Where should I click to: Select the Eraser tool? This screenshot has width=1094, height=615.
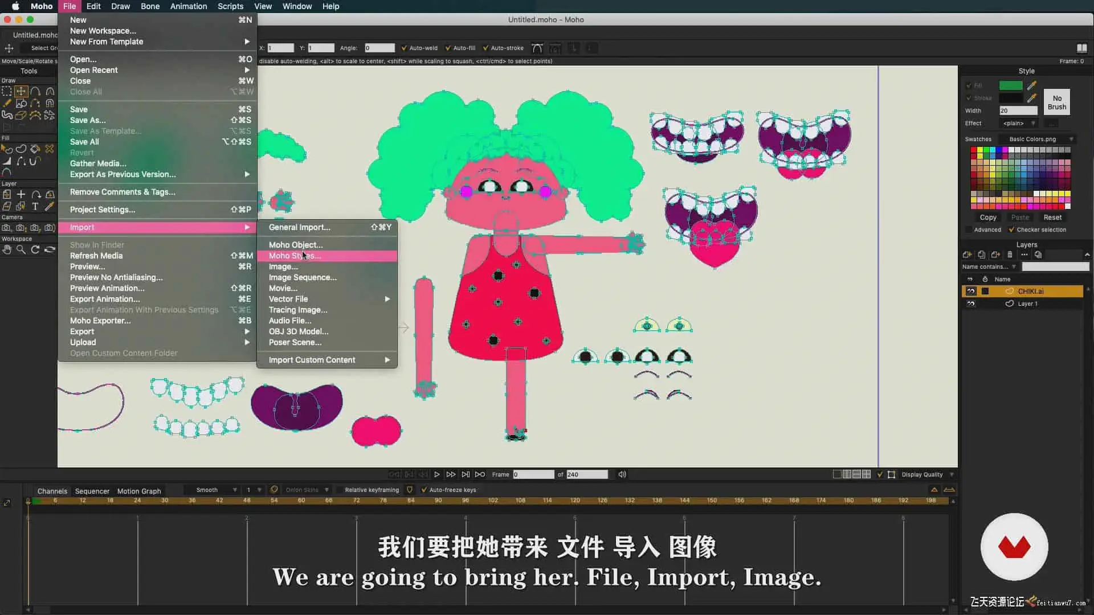click(21, 115)
